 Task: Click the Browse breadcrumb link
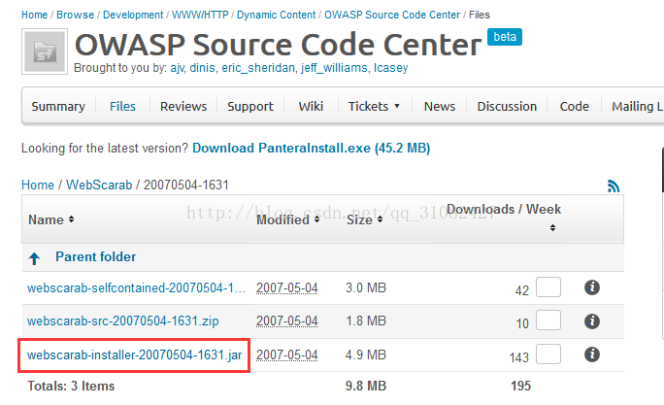(x=76, y=15)
